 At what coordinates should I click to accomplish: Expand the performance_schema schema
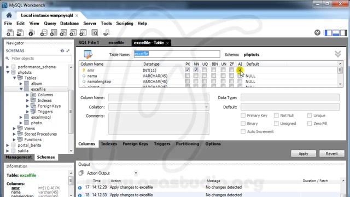[x=8, y=67]
